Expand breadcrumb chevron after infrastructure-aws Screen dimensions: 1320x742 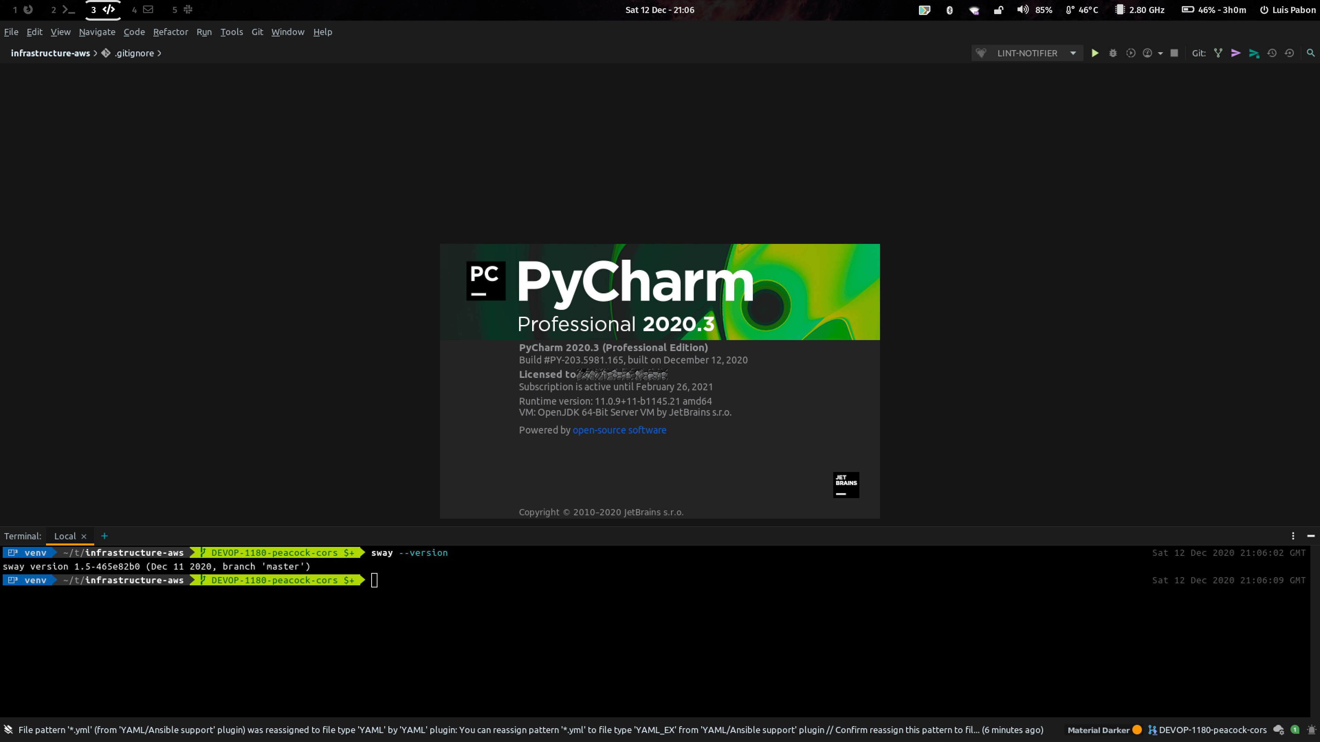(96, 53)
